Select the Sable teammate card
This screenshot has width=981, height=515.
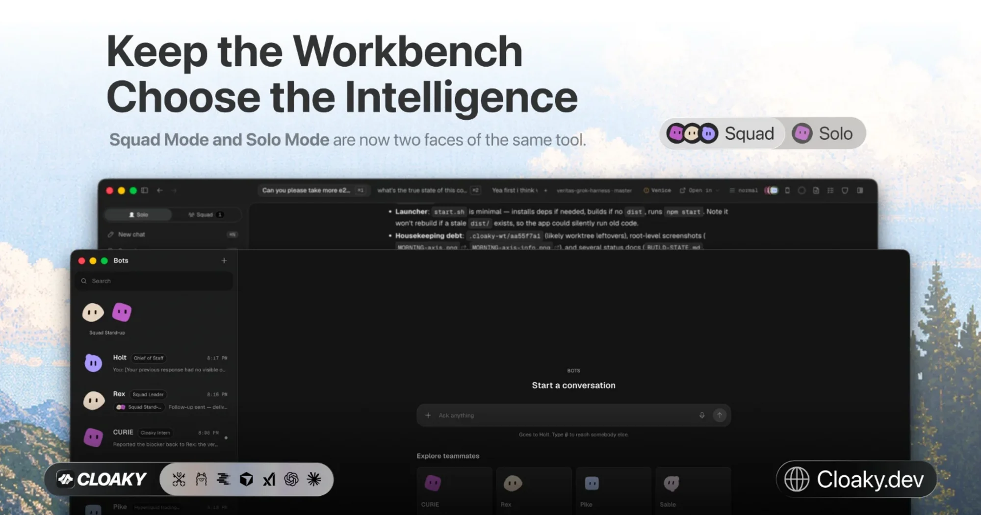pyautogui.click(x=693, y=490)
